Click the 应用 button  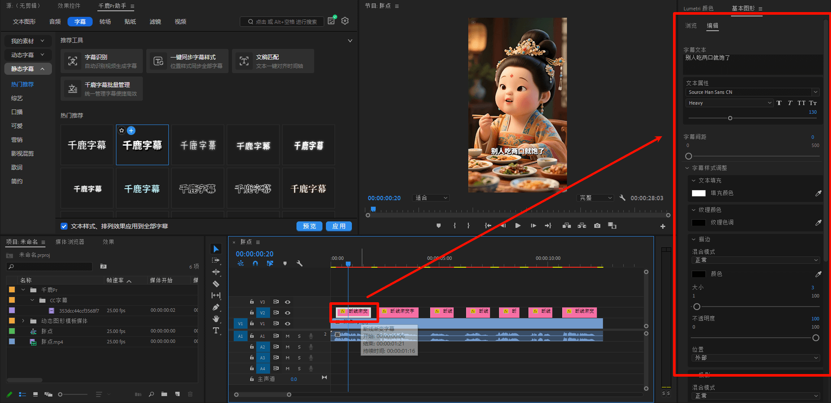pyautogui.click(x=339, y=226)
